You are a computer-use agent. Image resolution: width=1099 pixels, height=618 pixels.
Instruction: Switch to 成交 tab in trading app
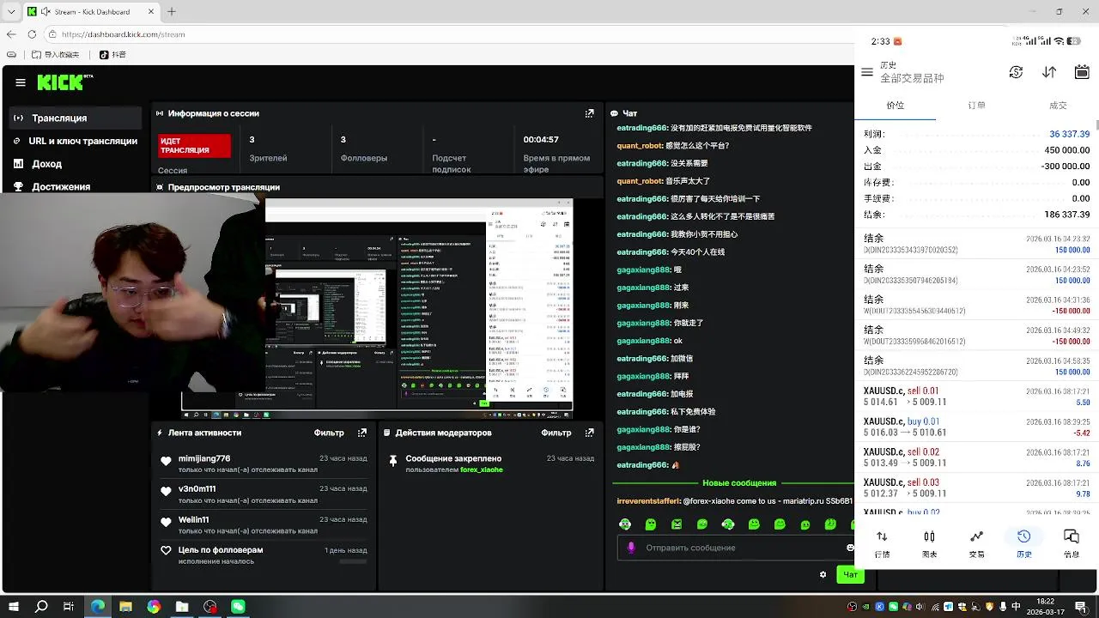pyautogui.click(x=1058, y=106)
